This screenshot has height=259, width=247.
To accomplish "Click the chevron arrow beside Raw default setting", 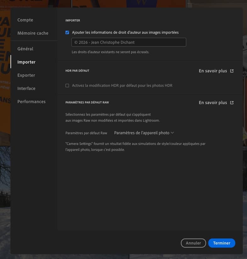I will [172, 133].
